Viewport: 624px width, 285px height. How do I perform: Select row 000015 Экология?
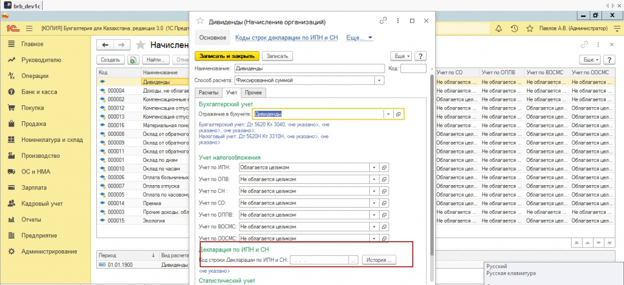point(143,220)
